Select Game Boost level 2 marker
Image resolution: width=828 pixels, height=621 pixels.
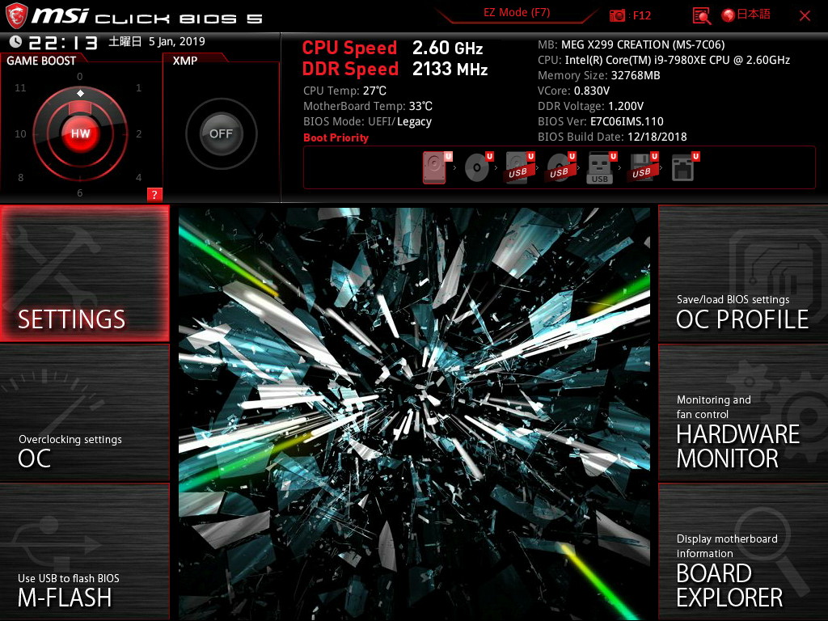click(x=138, y=133)
